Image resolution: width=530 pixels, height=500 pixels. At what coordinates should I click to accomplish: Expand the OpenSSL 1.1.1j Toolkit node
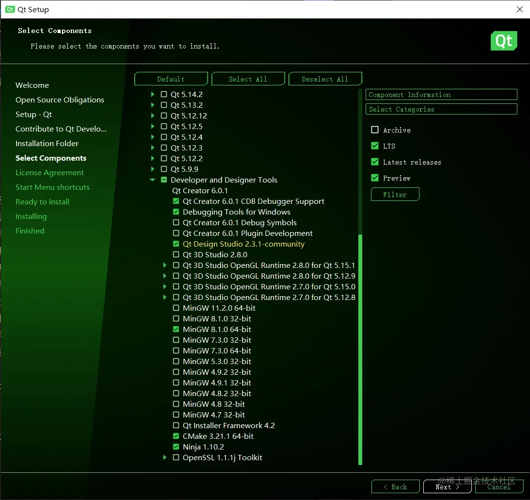(164, 457)
